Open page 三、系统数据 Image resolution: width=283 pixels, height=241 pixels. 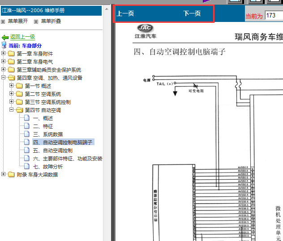tap(48, 134)
